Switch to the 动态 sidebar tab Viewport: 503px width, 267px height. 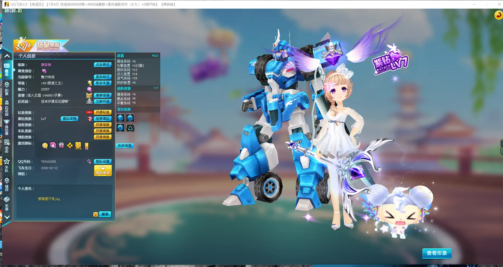click(x=7, y=146)
